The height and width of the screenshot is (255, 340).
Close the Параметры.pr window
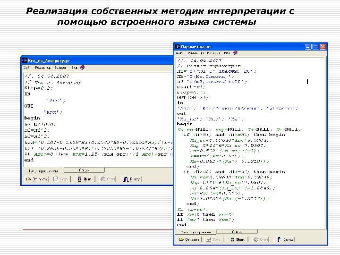pyautogui.click(x=323, y=47)
